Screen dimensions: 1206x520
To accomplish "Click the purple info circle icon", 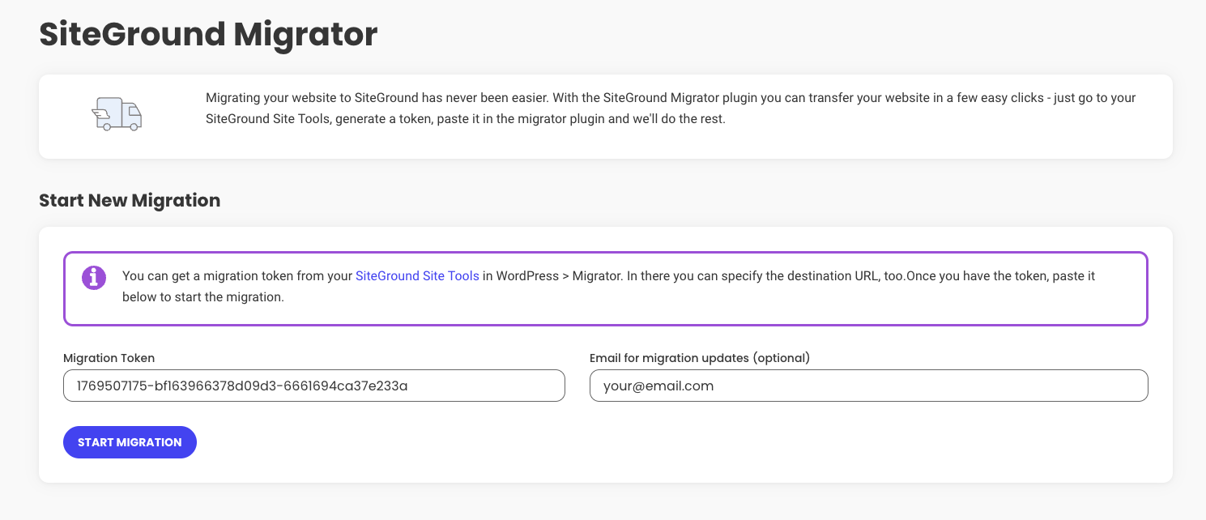I will click(94, 277).
